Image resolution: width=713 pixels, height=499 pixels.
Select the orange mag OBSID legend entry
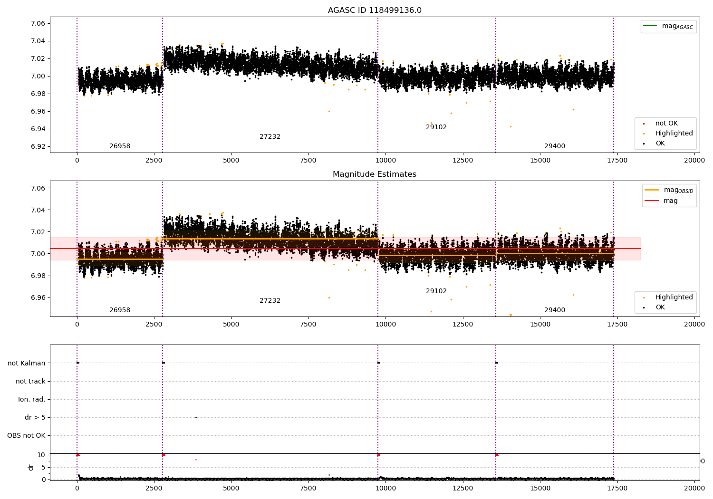[x=669, y=190]
